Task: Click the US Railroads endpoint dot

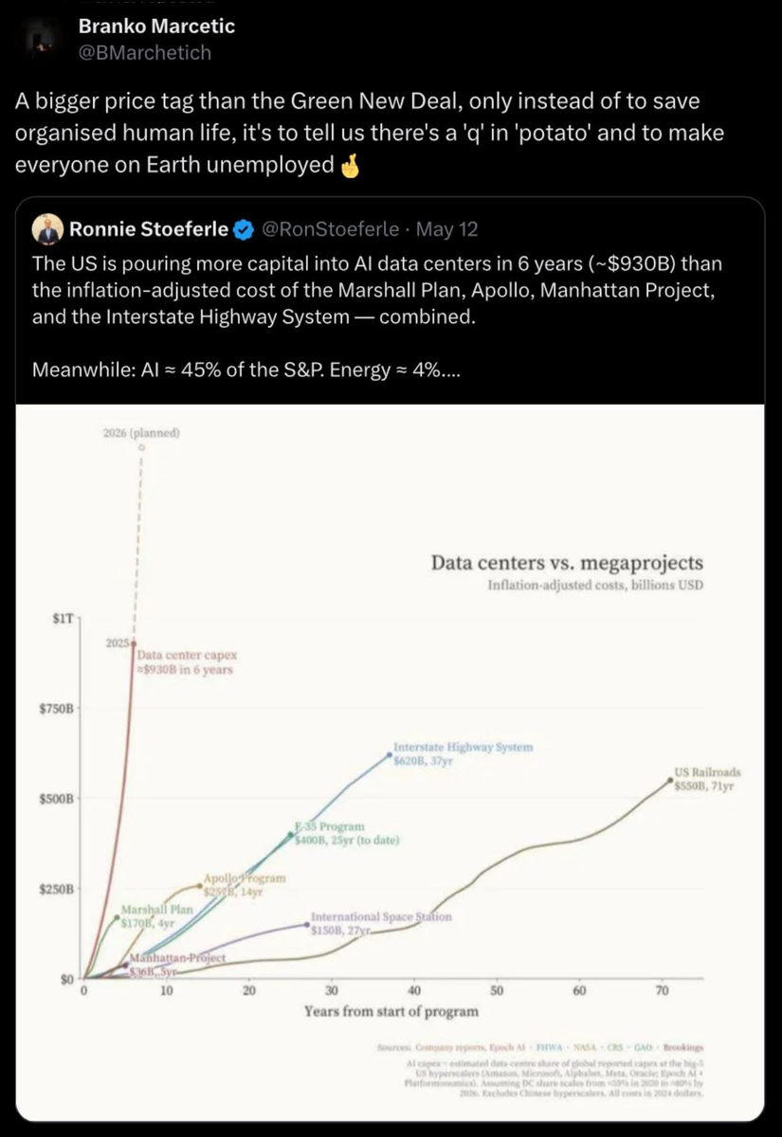Action: tap(671, 780)
